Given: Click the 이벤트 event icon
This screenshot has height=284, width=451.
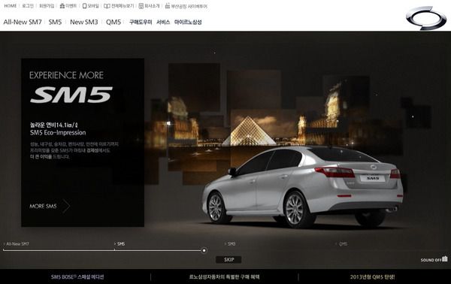Looking at the screenshot, I should [x=62, y=6].
